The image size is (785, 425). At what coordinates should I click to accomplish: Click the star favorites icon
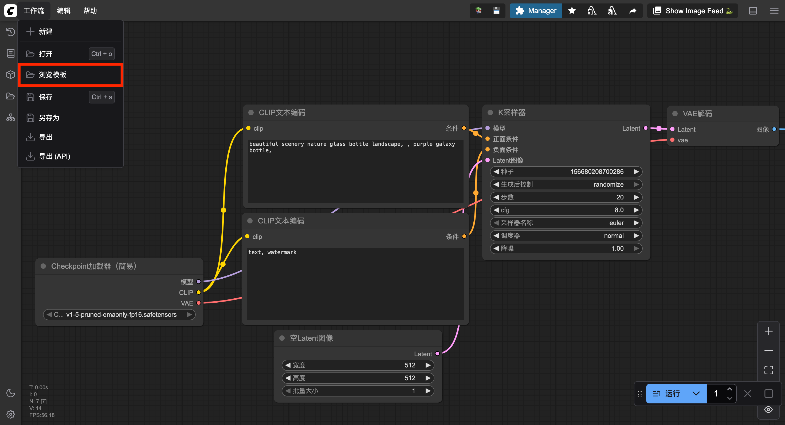click(x=572, y=11)
